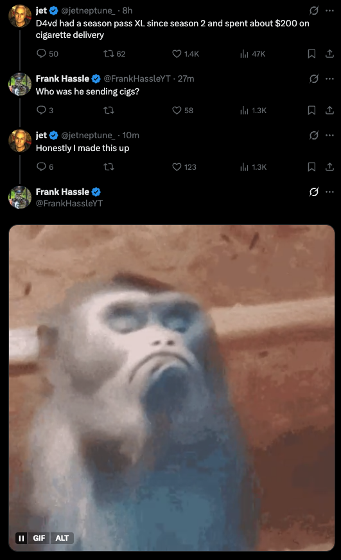Show ALT description for the GIF
Viewport: 341px width, 560px height.
62,538
